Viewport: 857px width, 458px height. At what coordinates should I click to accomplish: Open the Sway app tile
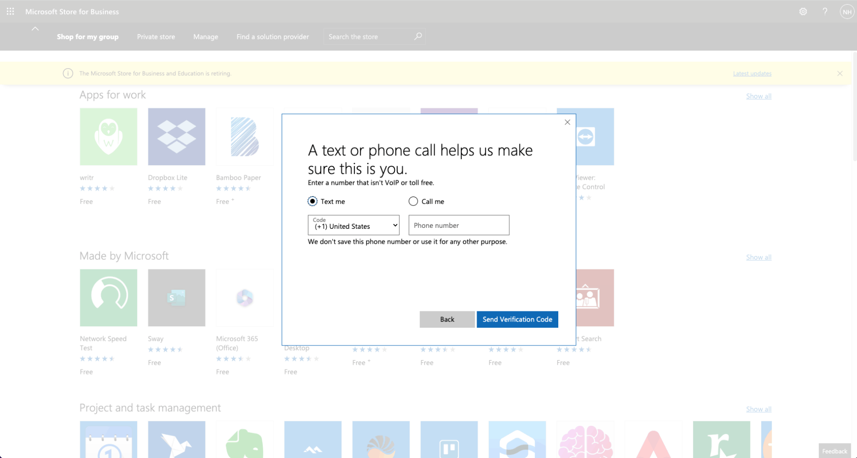pos(176,298)
